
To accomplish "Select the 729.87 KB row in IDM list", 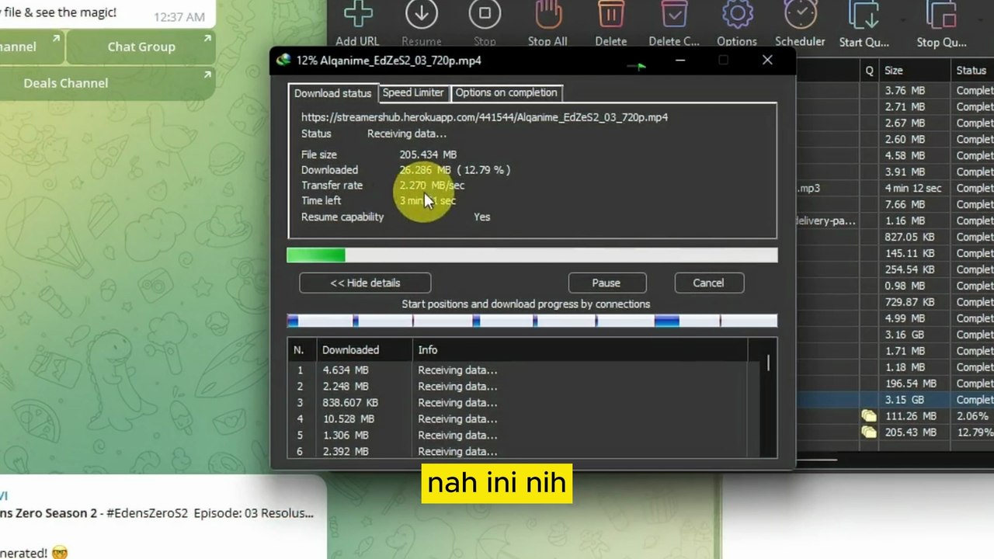I will point(896,303).
